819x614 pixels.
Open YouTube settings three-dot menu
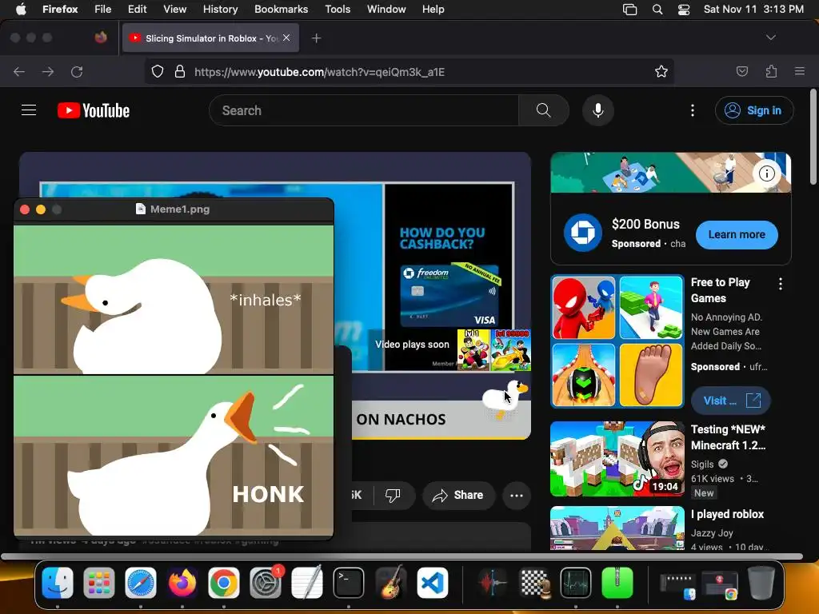(x=692, y=110)
